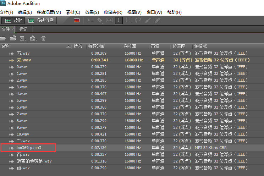Click the Import File icon

[13, 38]
